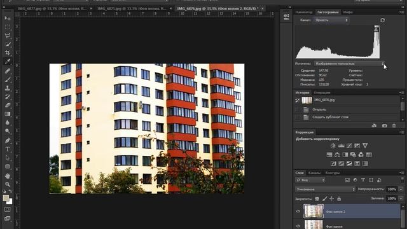Select the Clone Stamp tool
The width and height of the screenshot is (407, 229).
[8, 88]
